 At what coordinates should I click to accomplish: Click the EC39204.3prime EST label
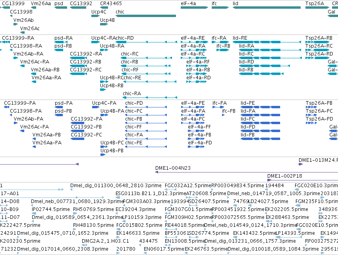click(135, 209)
